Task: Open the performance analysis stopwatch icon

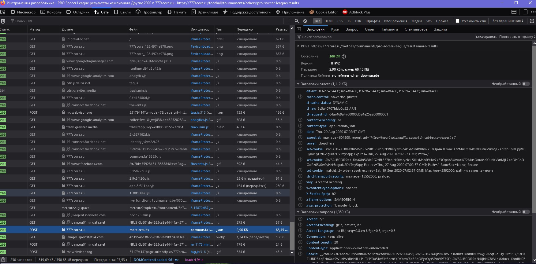Action: [x=3, y=260]
